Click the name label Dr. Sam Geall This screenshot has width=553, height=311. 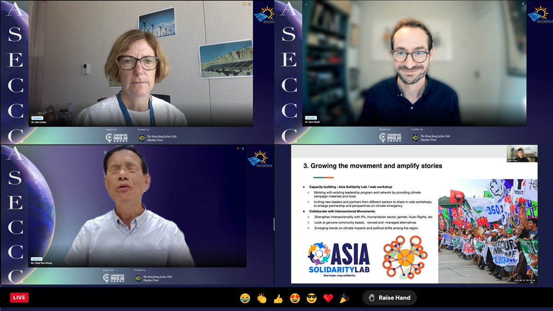(x=313, y=123)
